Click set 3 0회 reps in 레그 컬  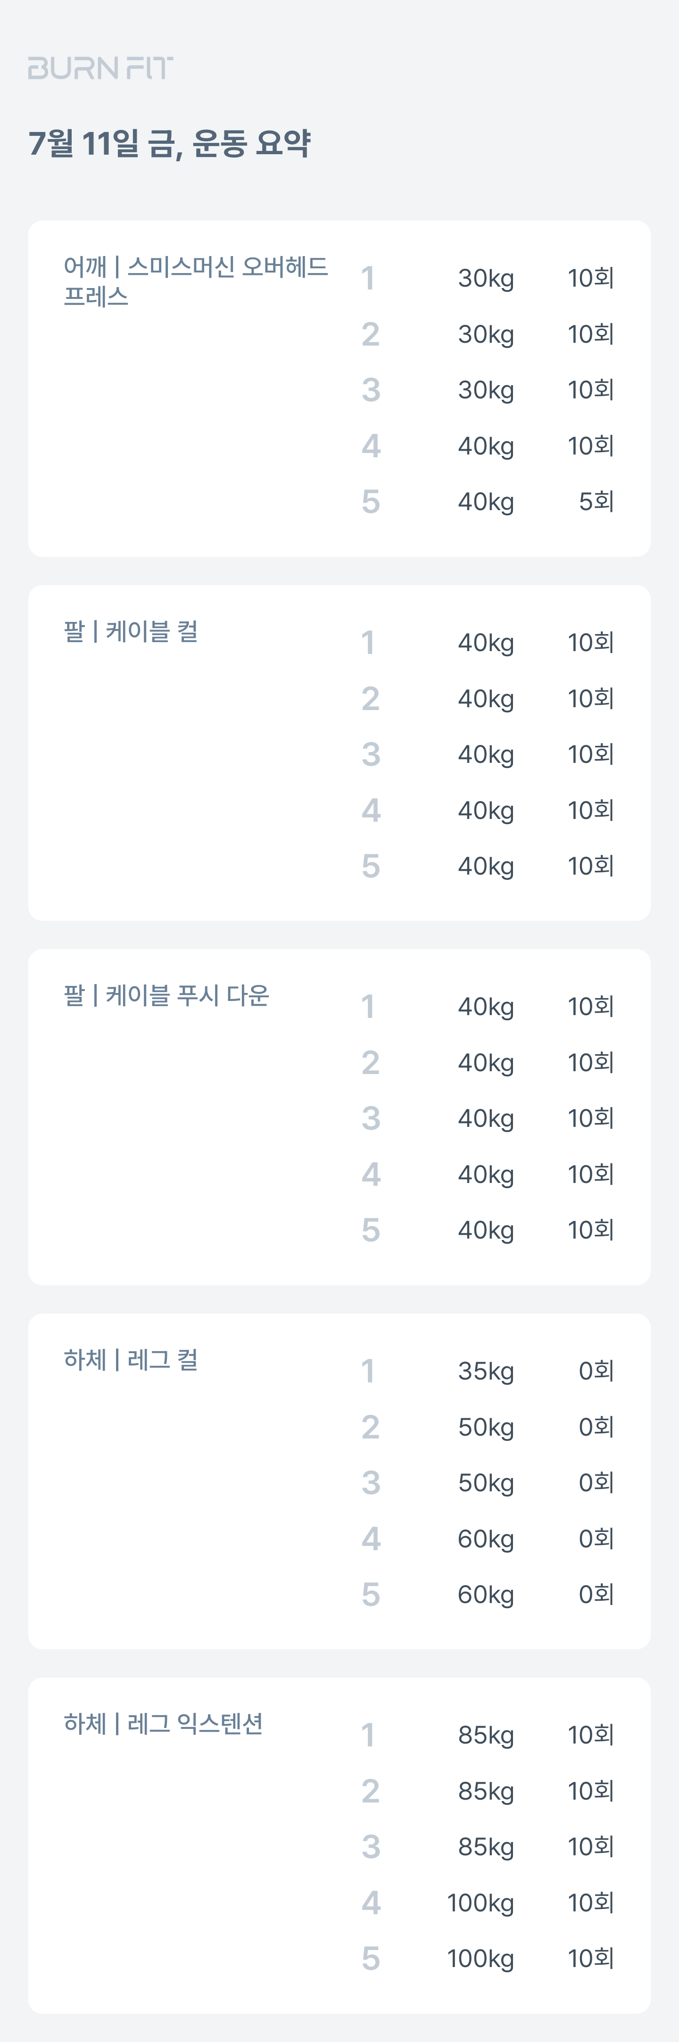596,1482
